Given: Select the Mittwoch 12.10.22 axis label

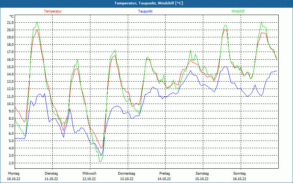Looking at the screenshot, I should click(x=89, y=176).
